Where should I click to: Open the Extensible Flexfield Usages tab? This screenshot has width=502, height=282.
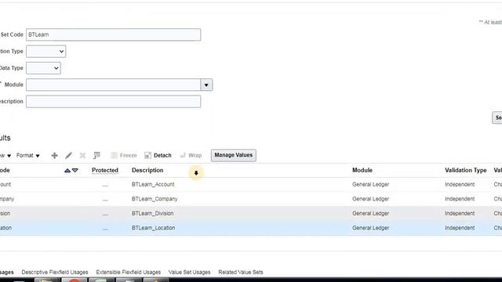point(129,272)
